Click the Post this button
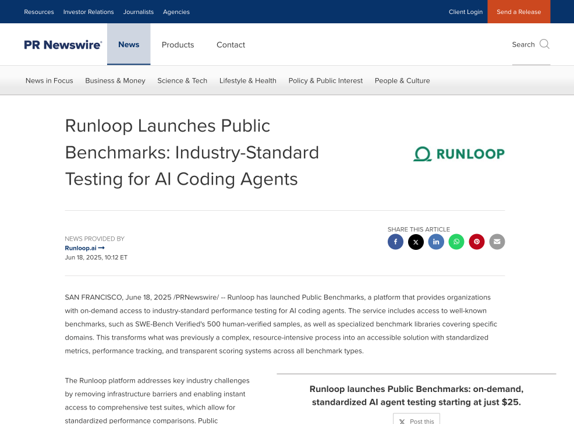This screenshot has height=424, width=574. click(x=416, y=421)
